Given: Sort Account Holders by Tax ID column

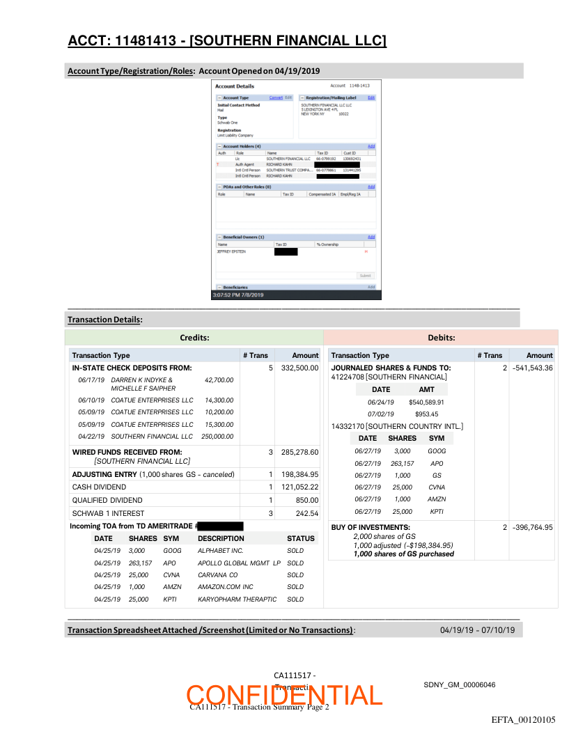Looking at the screenshot, I should 322,153.
